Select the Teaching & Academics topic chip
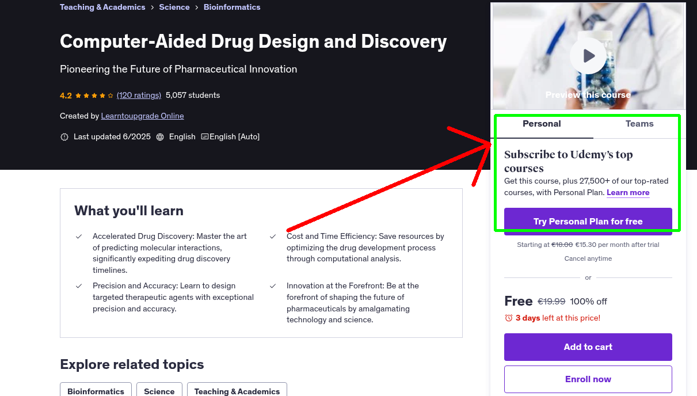The height and width of the screenshot is (396, 697). click(237, 390)
